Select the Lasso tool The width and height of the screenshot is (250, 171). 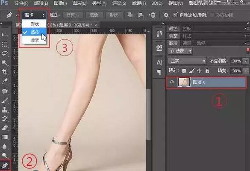coord(5,53)
